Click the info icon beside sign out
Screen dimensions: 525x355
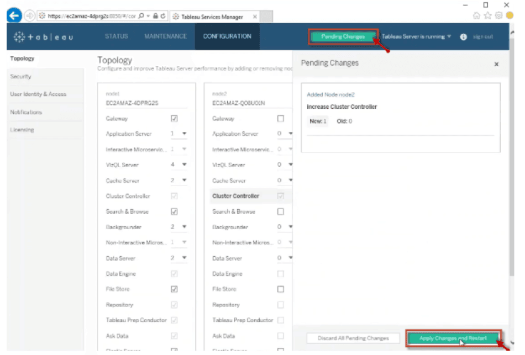click(x=463, y=37)
